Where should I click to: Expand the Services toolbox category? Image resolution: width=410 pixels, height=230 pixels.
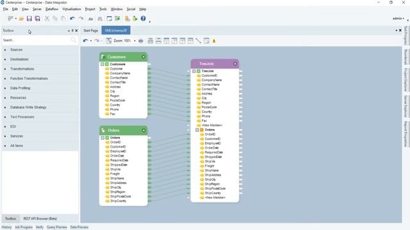click(5, 136)
